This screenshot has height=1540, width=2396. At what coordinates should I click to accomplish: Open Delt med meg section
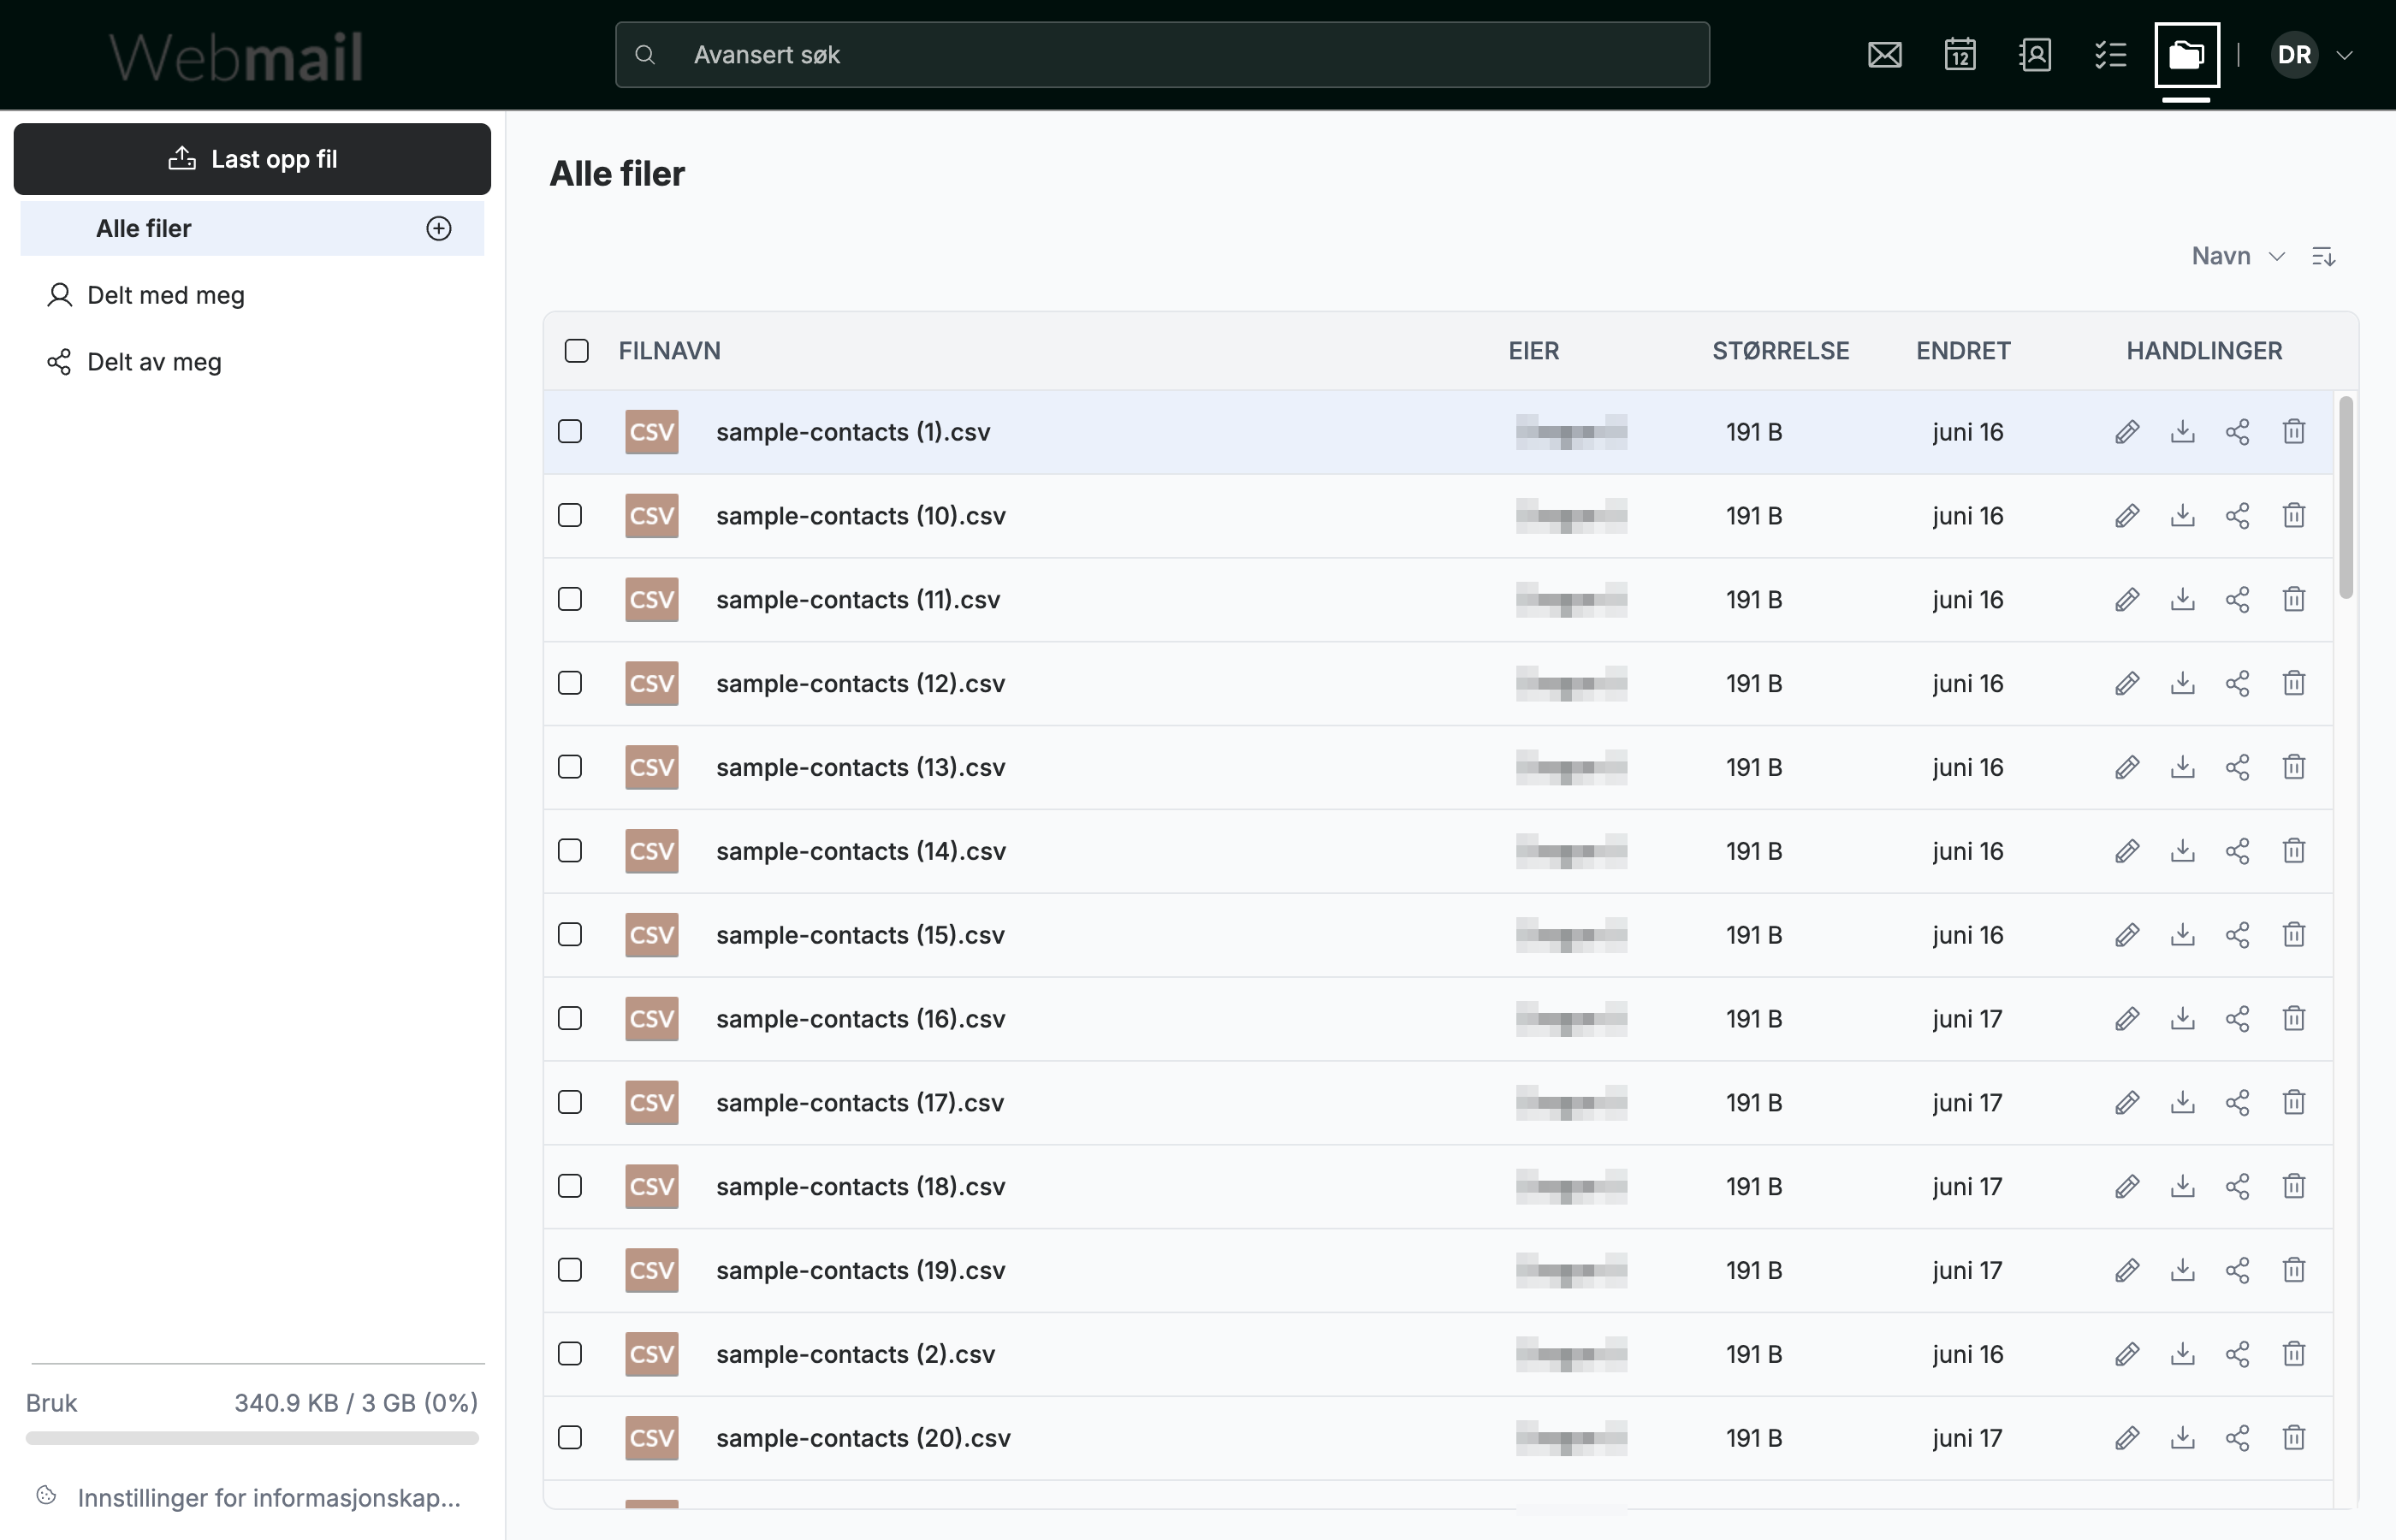[x=166, y=296]
